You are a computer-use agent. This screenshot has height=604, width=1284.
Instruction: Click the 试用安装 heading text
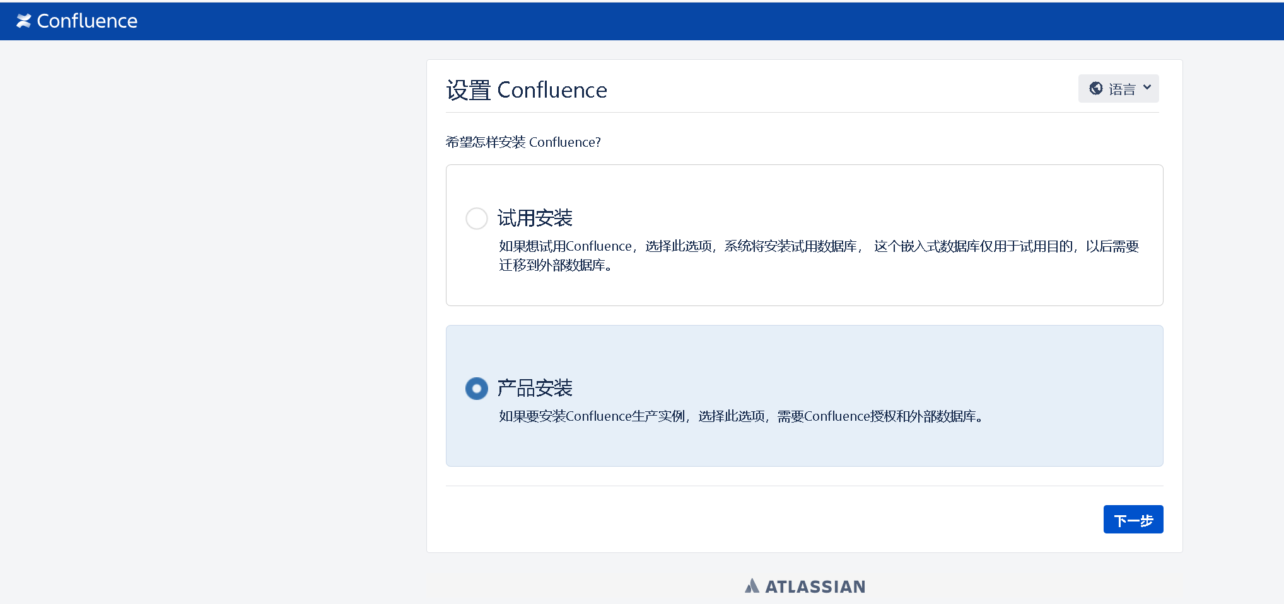point(535,218)
